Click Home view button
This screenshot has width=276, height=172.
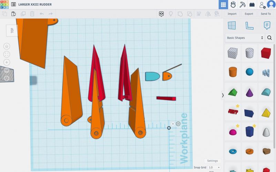(x=7, y=46)
